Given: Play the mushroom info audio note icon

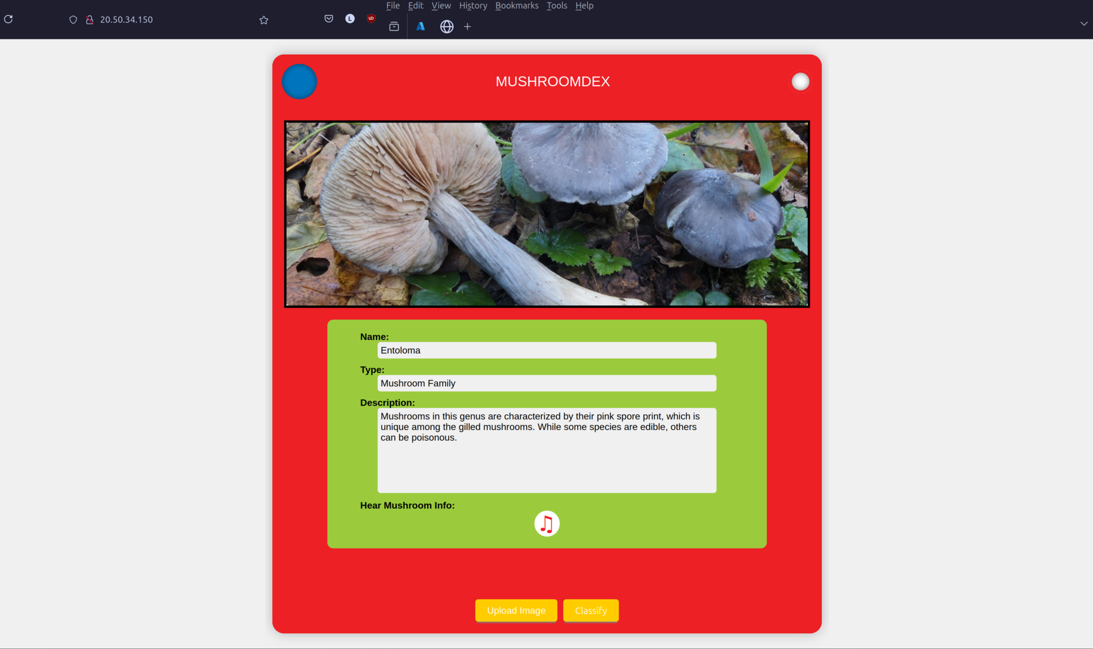Looking at the screenshot, I should click(x=546, y=523).
